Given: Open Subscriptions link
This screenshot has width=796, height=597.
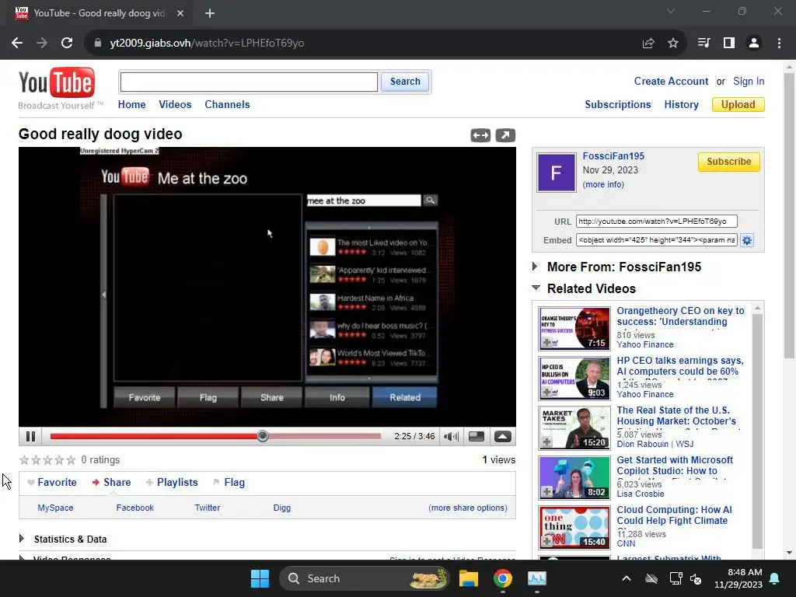Looking at the screenshot, I should pyautogui.click(x=617, y=105).
